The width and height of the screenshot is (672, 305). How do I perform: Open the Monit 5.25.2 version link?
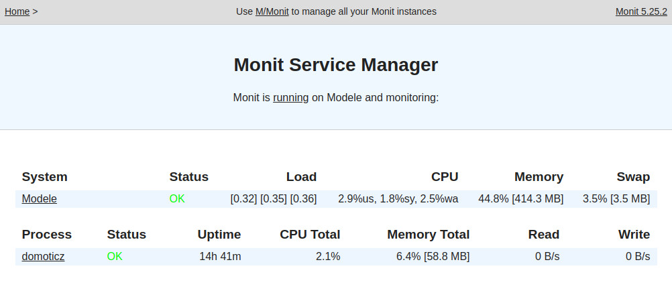click(641, 11)
